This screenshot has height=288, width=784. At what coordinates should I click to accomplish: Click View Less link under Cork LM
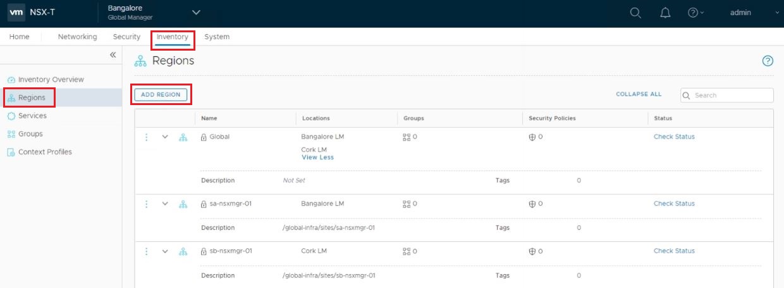click(317, 158)
